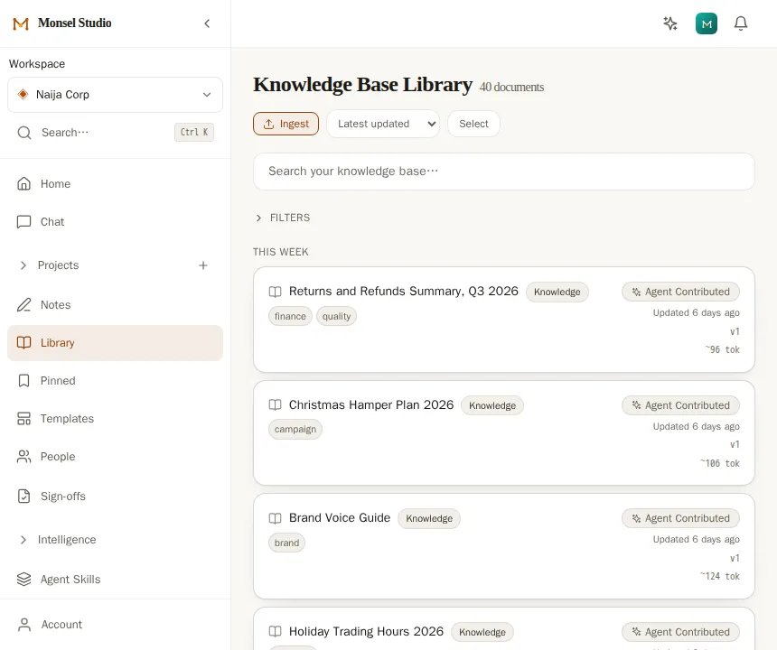Click the Pinned bookmark icon
777x650 pixels.
coord(23,381)
